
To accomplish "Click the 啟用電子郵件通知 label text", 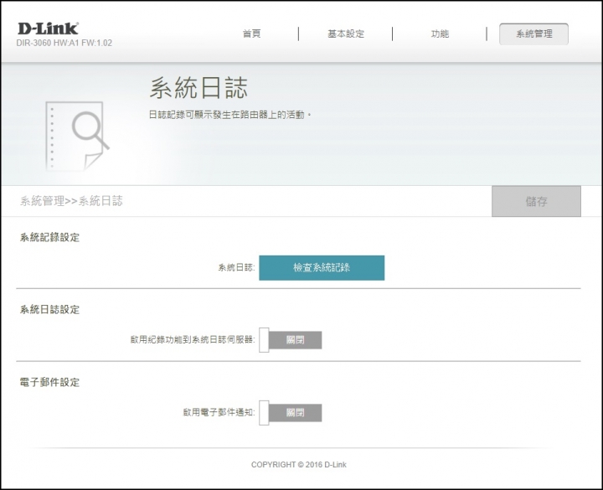I will click(x=219, y=412).
